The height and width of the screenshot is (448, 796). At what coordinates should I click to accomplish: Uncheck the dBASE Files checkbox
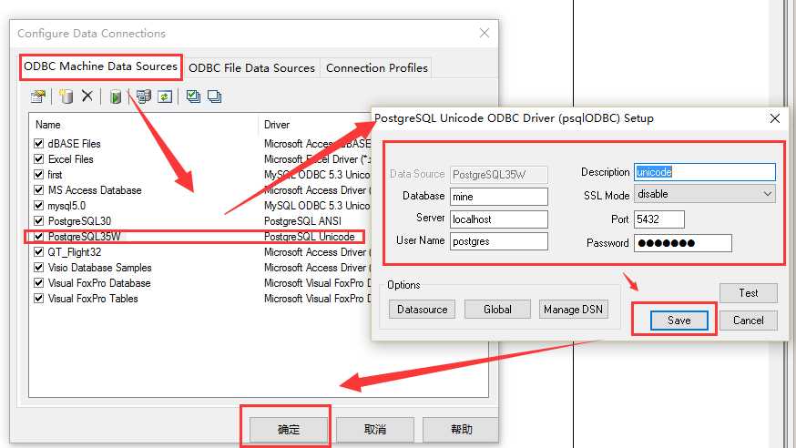coord(38,144)
